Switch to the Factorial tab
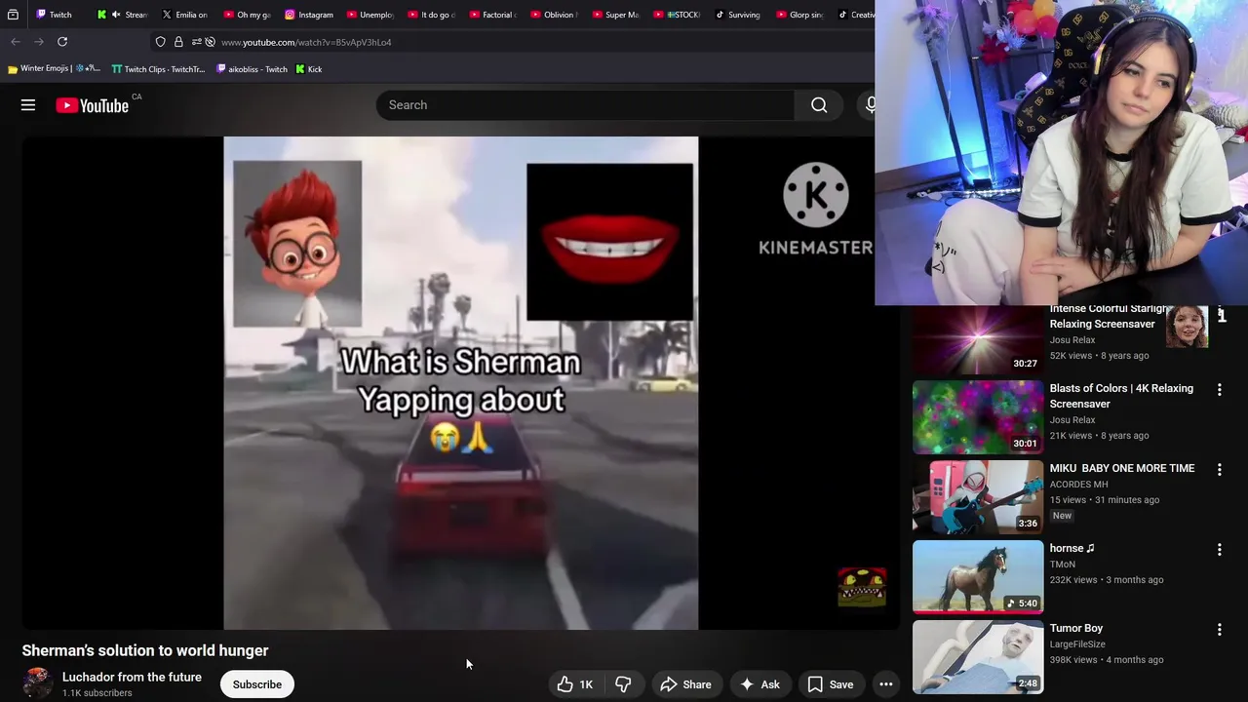 tap(493, 15)
